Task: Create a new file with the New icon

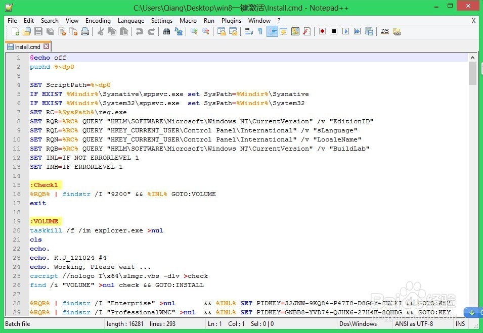Action: tap(15, 31)
